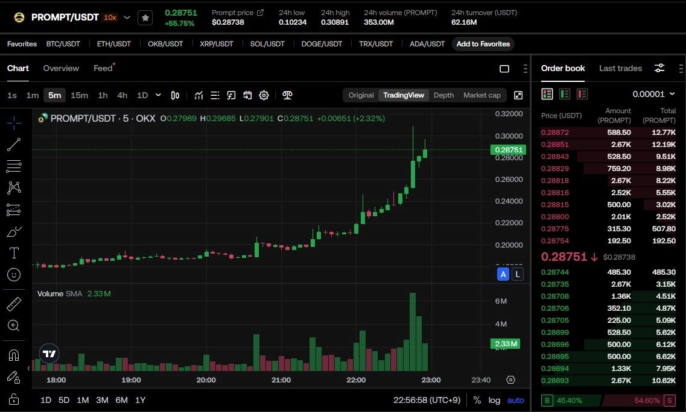Click ask price 0.28872 in order book
Screen dimensions: 686x412
click(554, 133)
